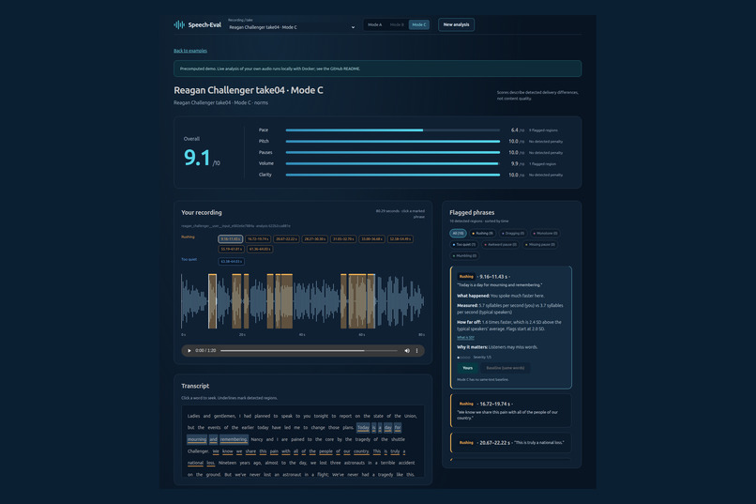Select the Yours playback button in flagged card
Screen dimensions: 756x504
click(468, 368)
